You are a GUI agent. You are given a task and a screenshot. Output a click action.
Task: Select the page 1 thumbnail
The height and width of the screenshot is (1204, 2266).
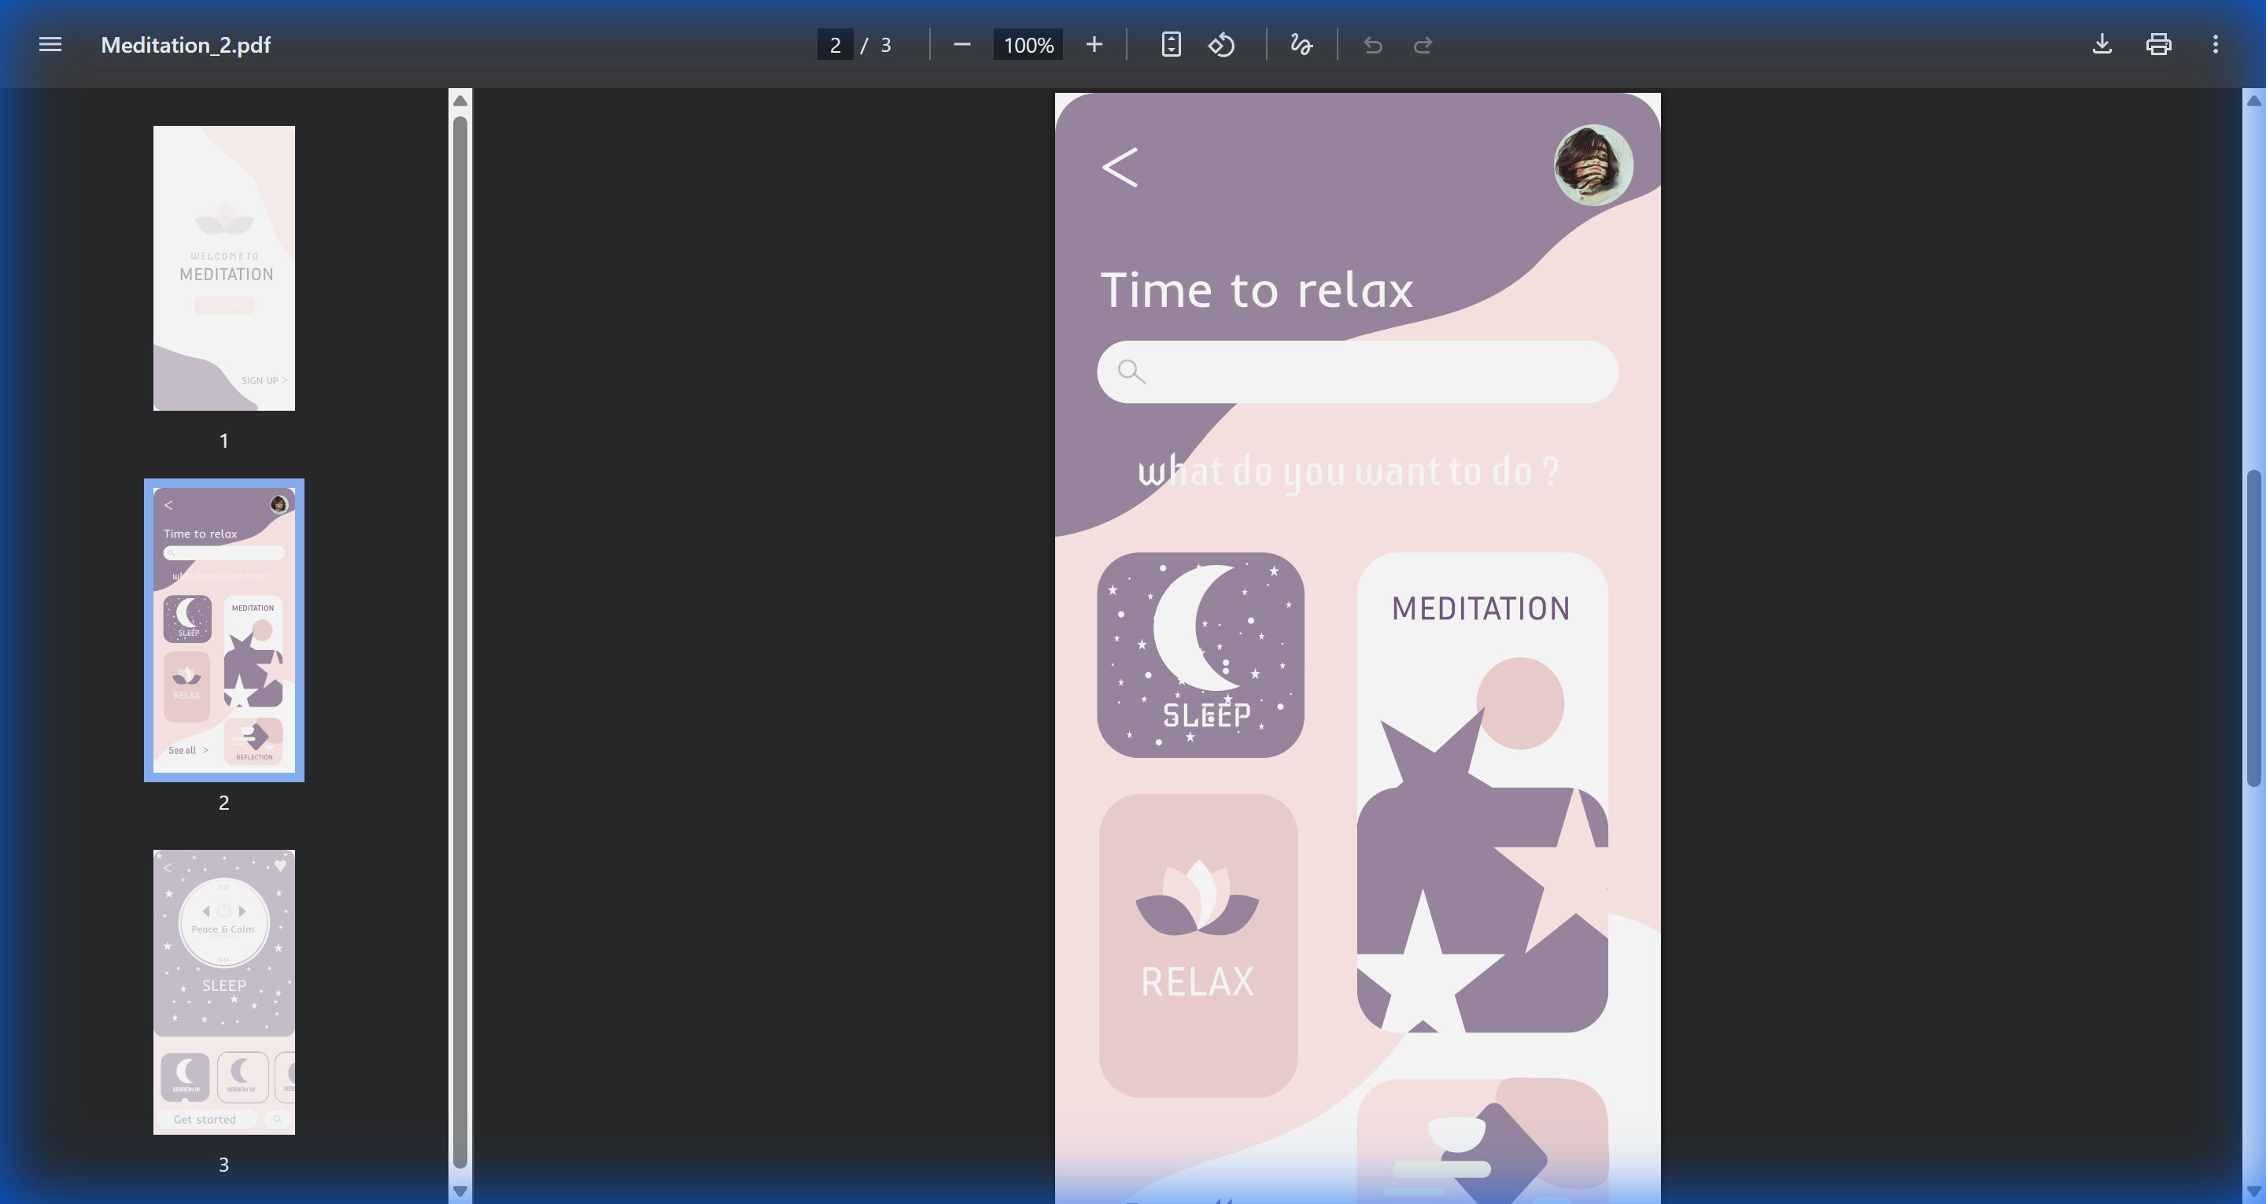pyautogui.click(x=223, y=267)
